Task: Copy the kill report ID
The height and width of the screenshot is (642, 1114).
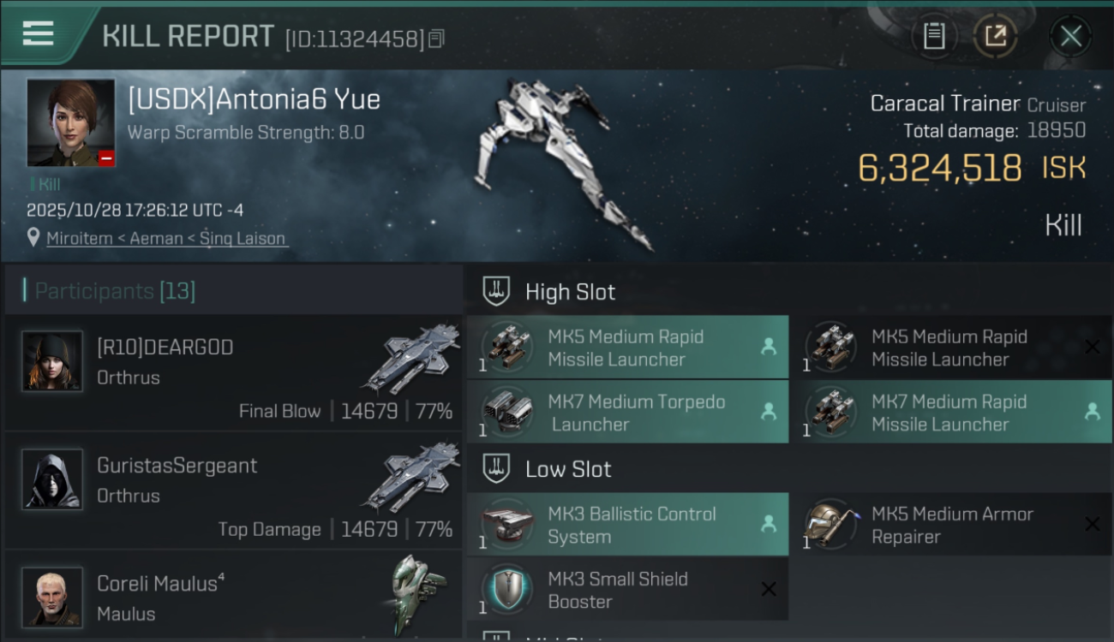Action: [x=436, y=39]
